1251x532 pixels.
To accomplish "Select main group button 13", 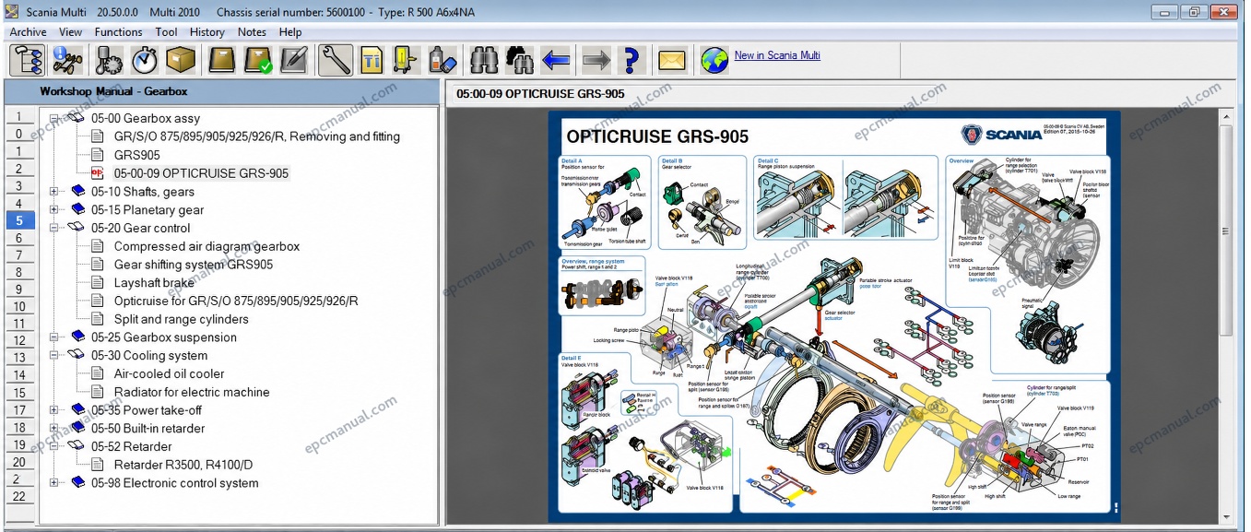I will (x=18, y=358).
